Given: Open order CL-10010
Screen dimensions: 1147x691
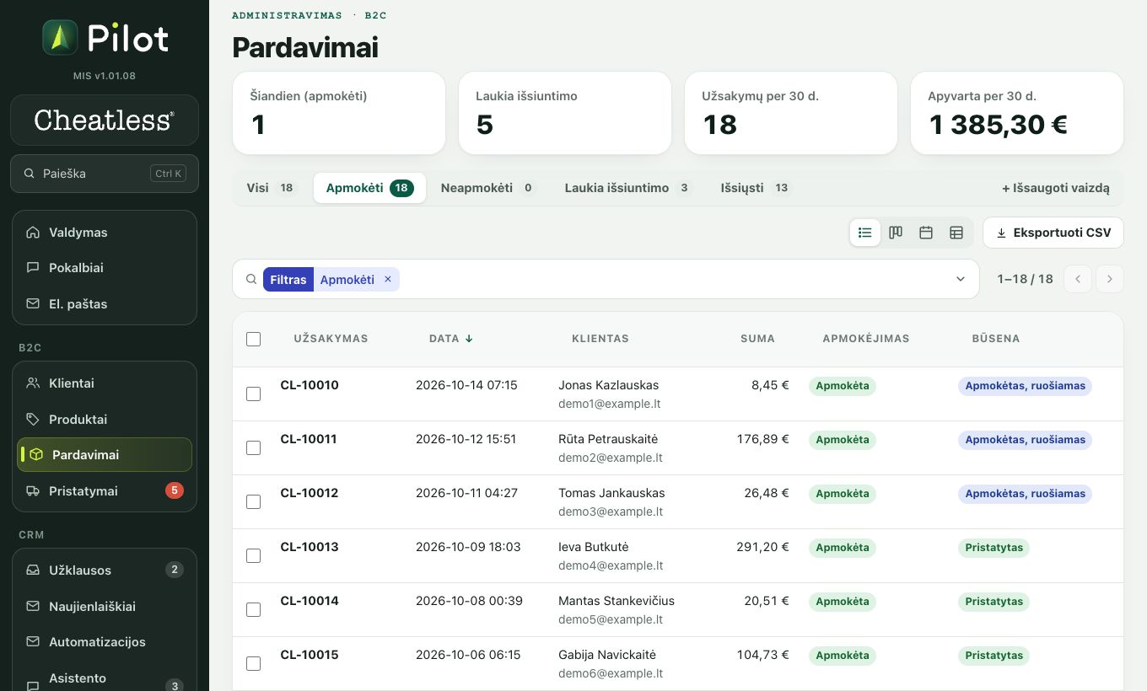Looking at the screenshot, I should (310, 385).
